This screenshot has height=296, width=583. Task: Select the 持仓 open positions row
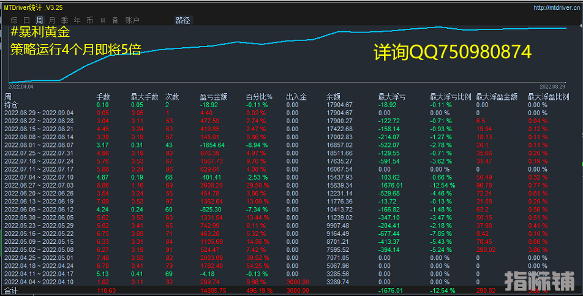click(x=12, y=105)
